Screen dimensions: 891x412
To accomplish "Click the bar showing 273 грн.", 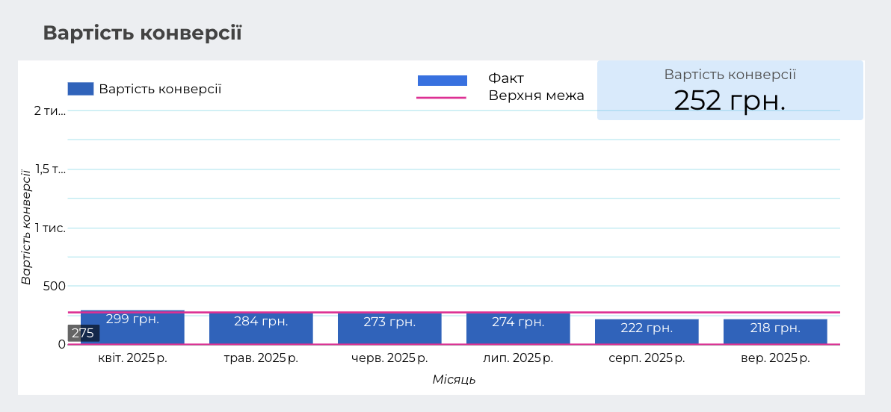I will [389, 329].
